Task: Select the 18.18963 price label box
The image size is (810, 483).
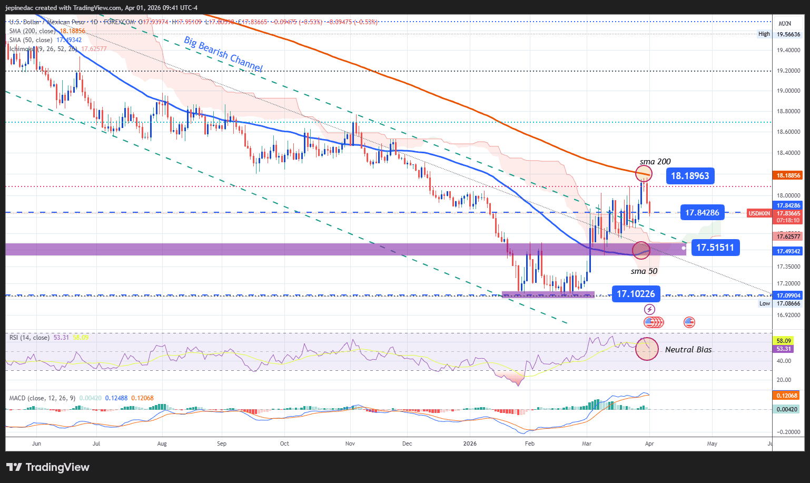Action: tap(690, 176)
